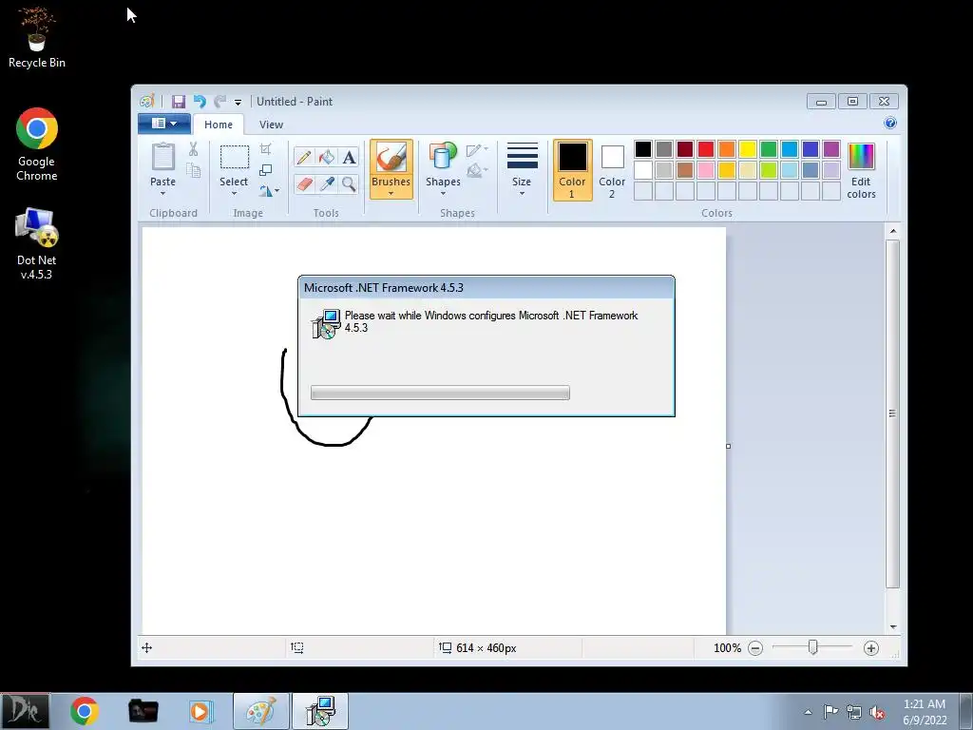Pick the orange color swatch

(727, 149)
